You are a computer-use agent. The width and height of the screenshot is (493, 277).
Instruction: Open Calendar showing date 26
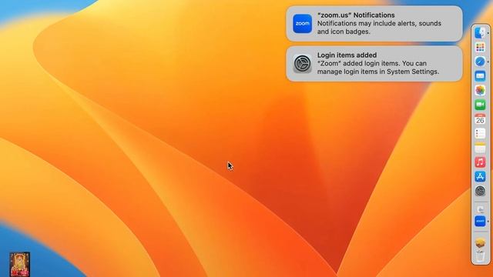click(x=480, y=119)
